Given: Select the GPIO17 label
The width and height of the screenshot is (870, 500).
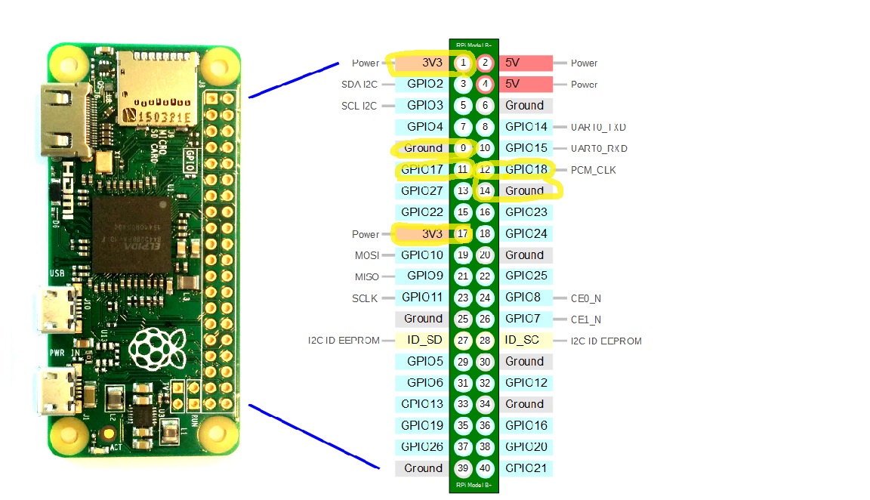Looking at the screenshot, I should tap(421, 169).
